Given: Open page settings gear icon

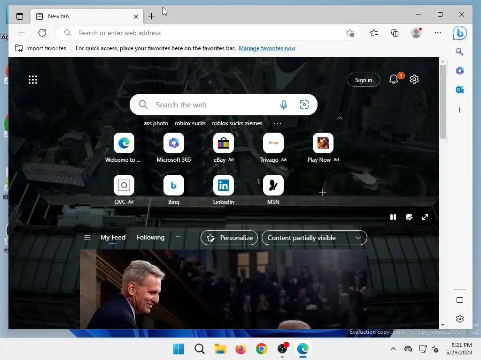Looking at the screenshot, I should 414,79.
